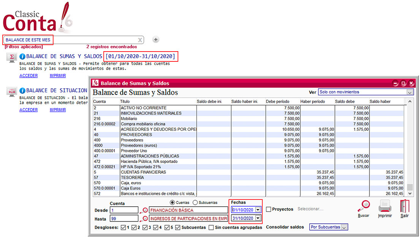Click the INGRESOS DE PARTICIPACIONES description field

point(188,219)
